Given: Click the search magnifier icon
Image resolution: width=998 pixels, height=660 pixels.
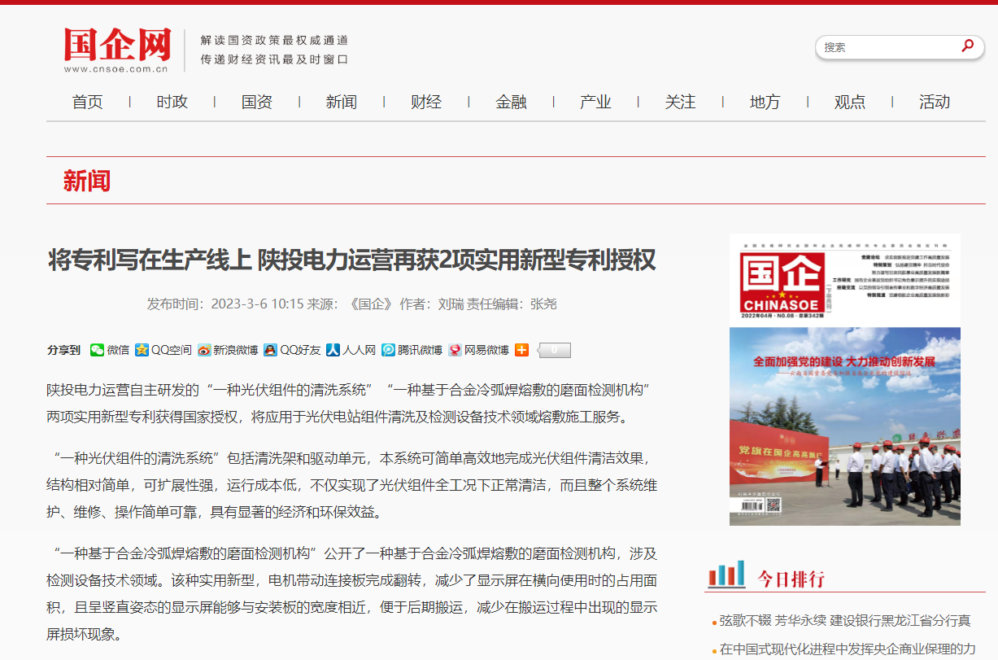Looking at the screenshot, I should (x=967, y=46).
